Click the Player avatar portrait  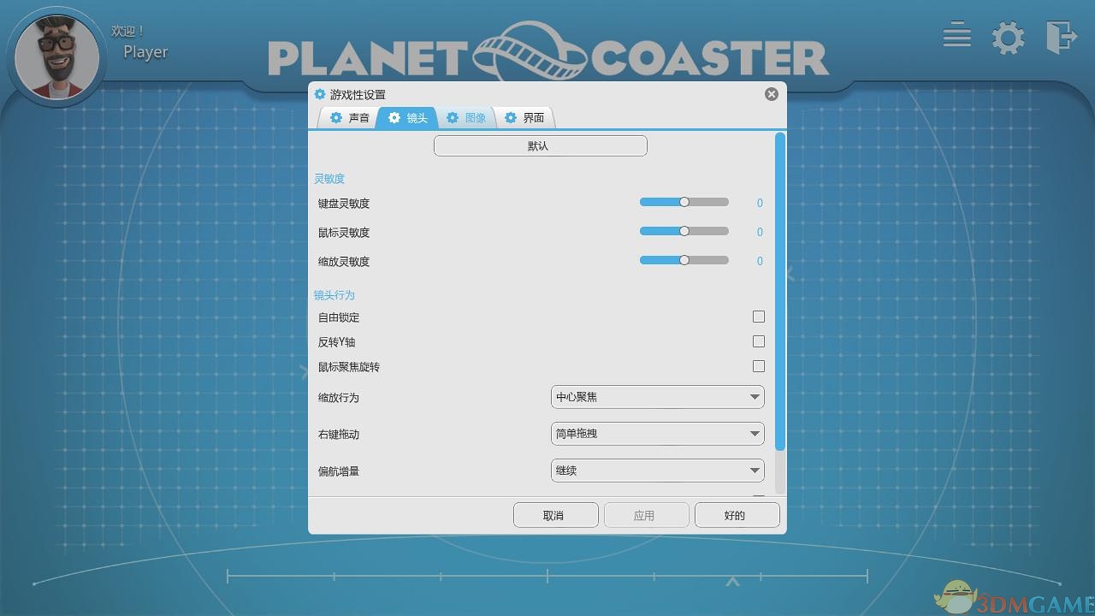click(x=56, y=54)
